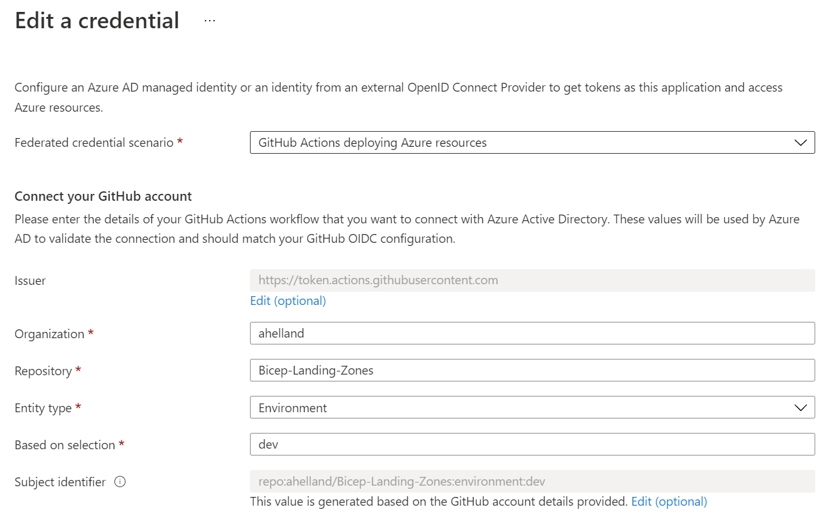The width and height of the screenshot is (824, 522).
Task: Click the Federated credential scenario label
Action: (94, 142)
